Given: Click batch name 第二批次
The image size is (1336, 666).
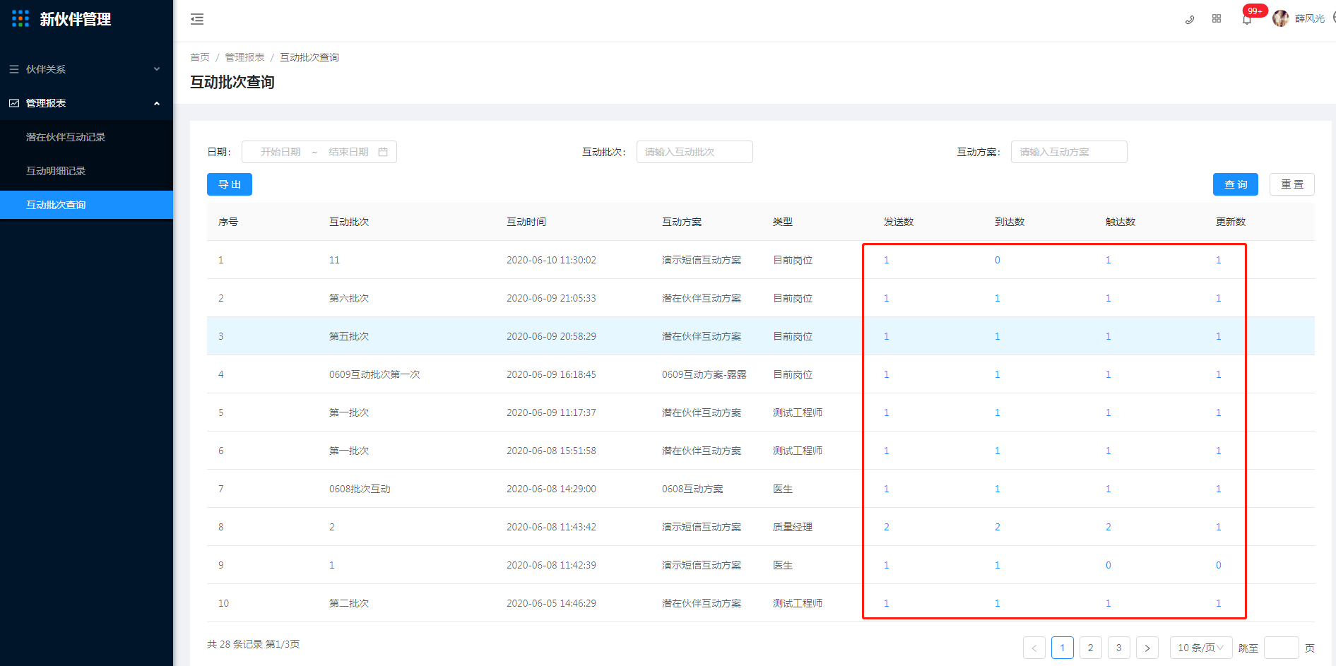Looking at the screenshot, I should (x=349, y=603).
